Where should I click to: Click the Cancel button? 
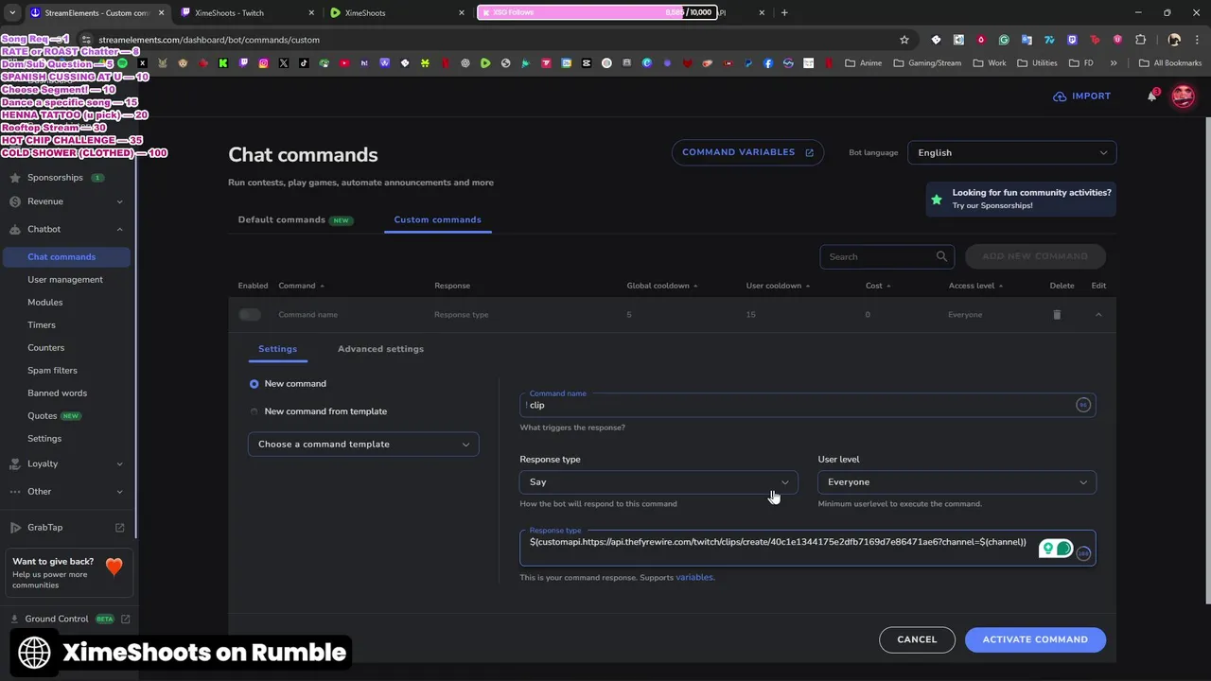(x=917, y=639)
